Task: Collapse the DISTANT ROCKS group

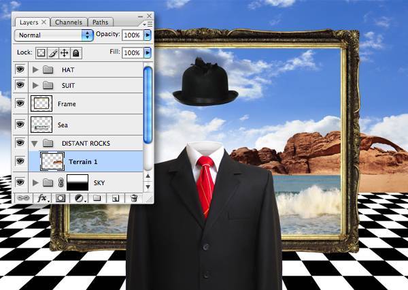Action: point(35,144)
